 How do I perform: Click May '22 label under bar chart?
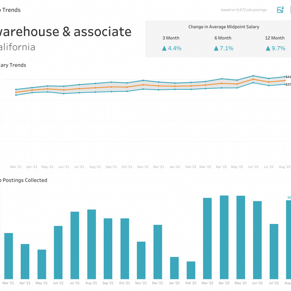coord(240,283)
